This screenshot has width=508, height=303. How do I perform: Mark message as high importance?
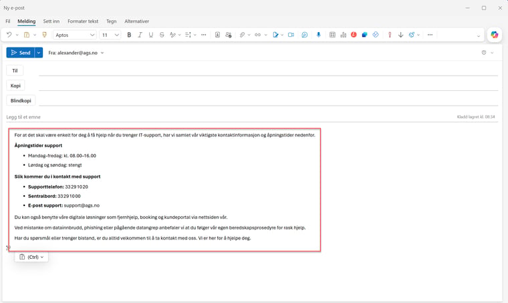(x=390, y=35)
